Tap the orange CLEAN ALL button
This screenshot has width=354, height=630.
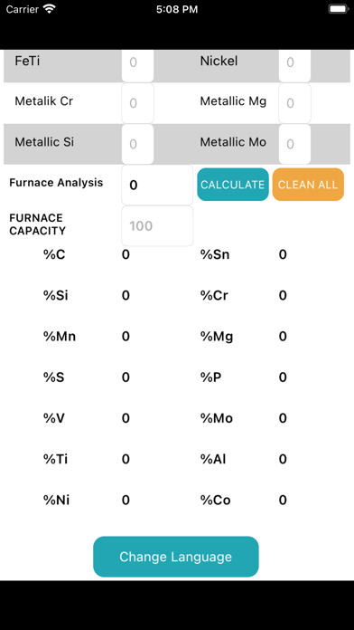[x=308, y=185]
